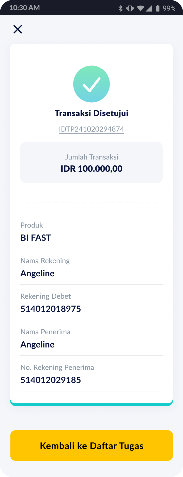The image size is (183, 477).
Task: Select debit account number 514012018975
Action: 51,309
